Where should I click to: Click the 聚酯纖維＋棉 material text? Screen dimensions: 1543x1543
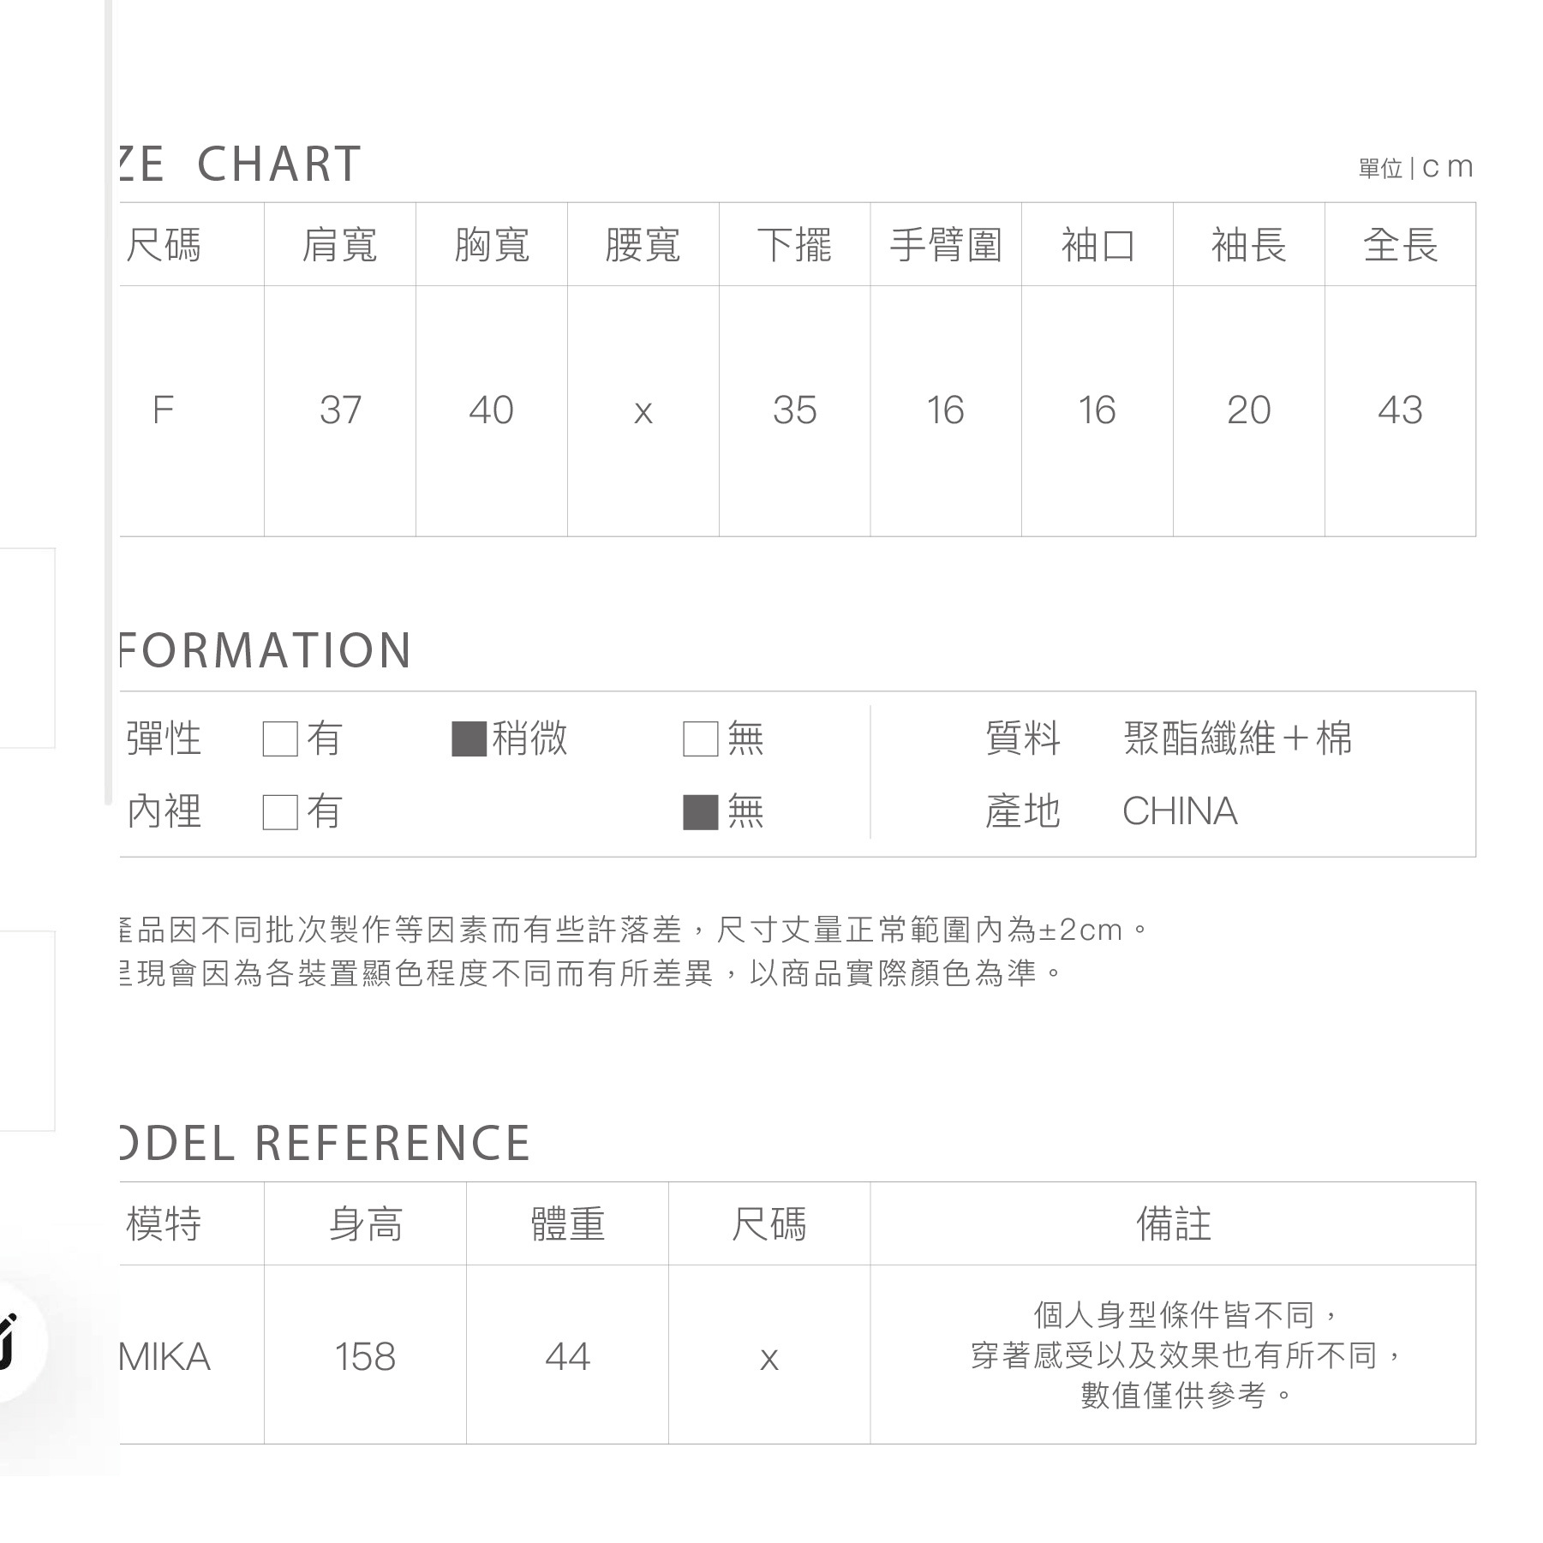[1237, 739]
